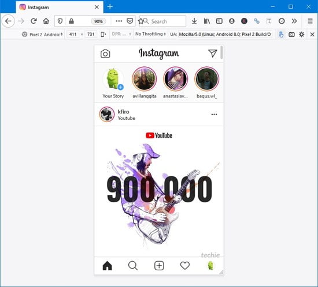The width and height of the screenshot is (318, 287).
Task: Go to Instagram home feed
Action: pos(108,266)
